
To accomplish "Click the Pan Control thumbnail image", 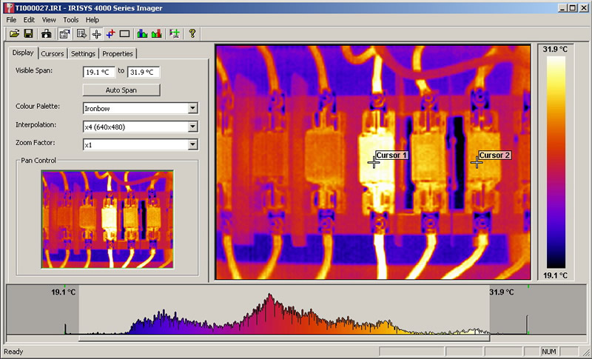I will coord(107,218).
